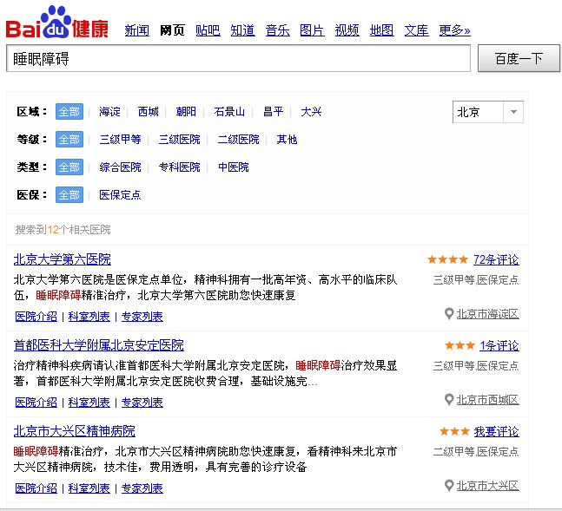Open 医院介绍 for 大兴区精神病院
The image size is (562, 511).
(36, 488)
